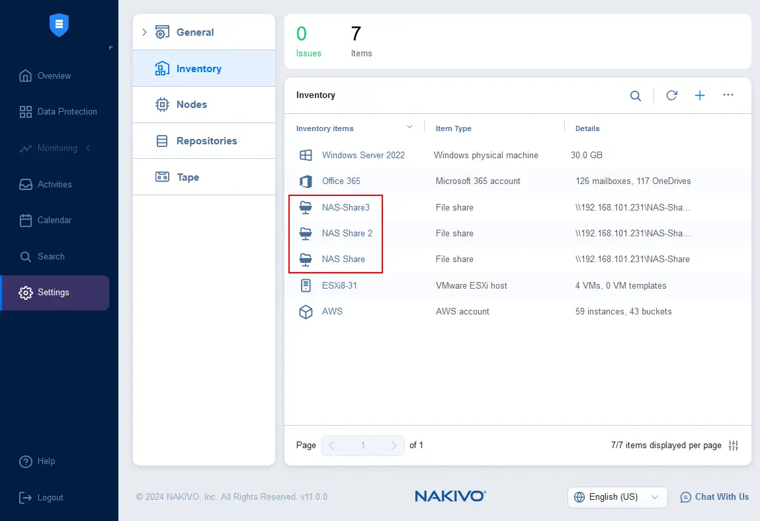This screenshot has height=521, width=760.
Task: Click the Inventory search magnifier icon
Action: (636, 95)
